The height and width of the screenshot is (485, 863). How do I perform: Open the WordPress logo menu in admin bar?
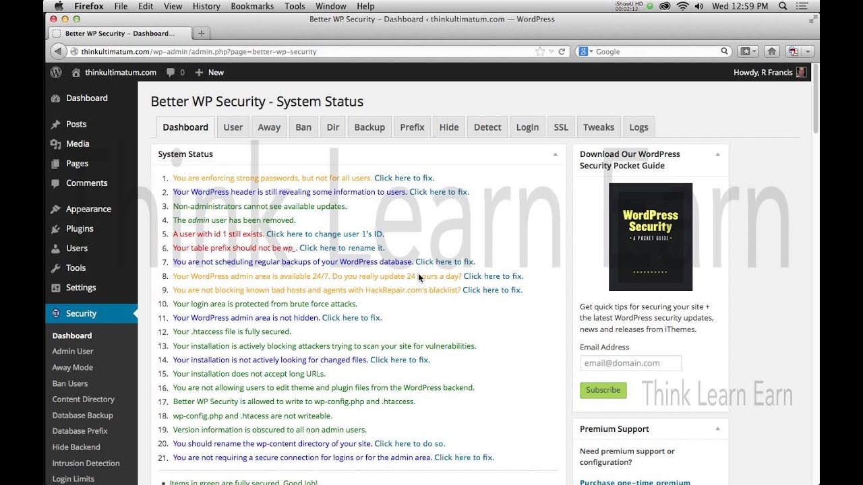click(x=56, y=72)
